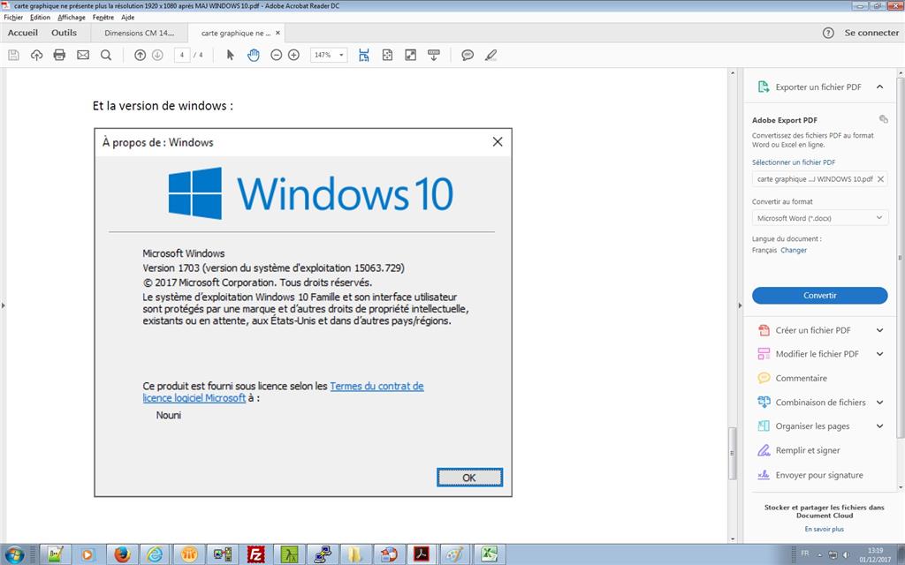905x565 pixels.
Task: Print the document with the printer icon
Action: pos(59,56)
